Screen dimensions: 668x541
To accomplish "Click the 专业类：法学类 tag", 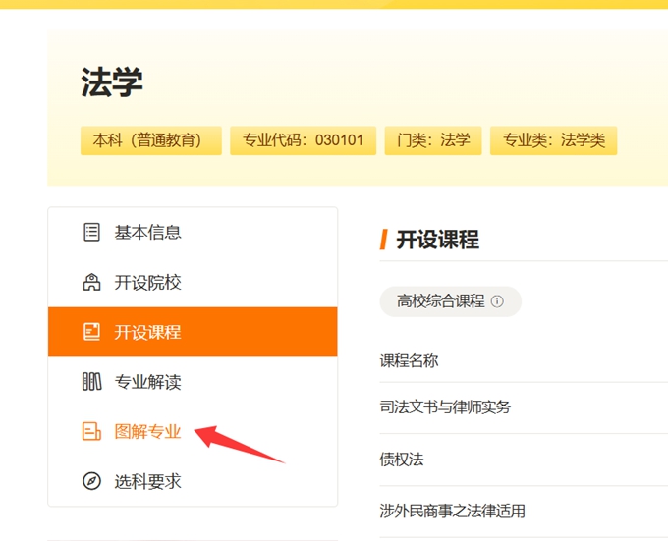I will point(553,140).
